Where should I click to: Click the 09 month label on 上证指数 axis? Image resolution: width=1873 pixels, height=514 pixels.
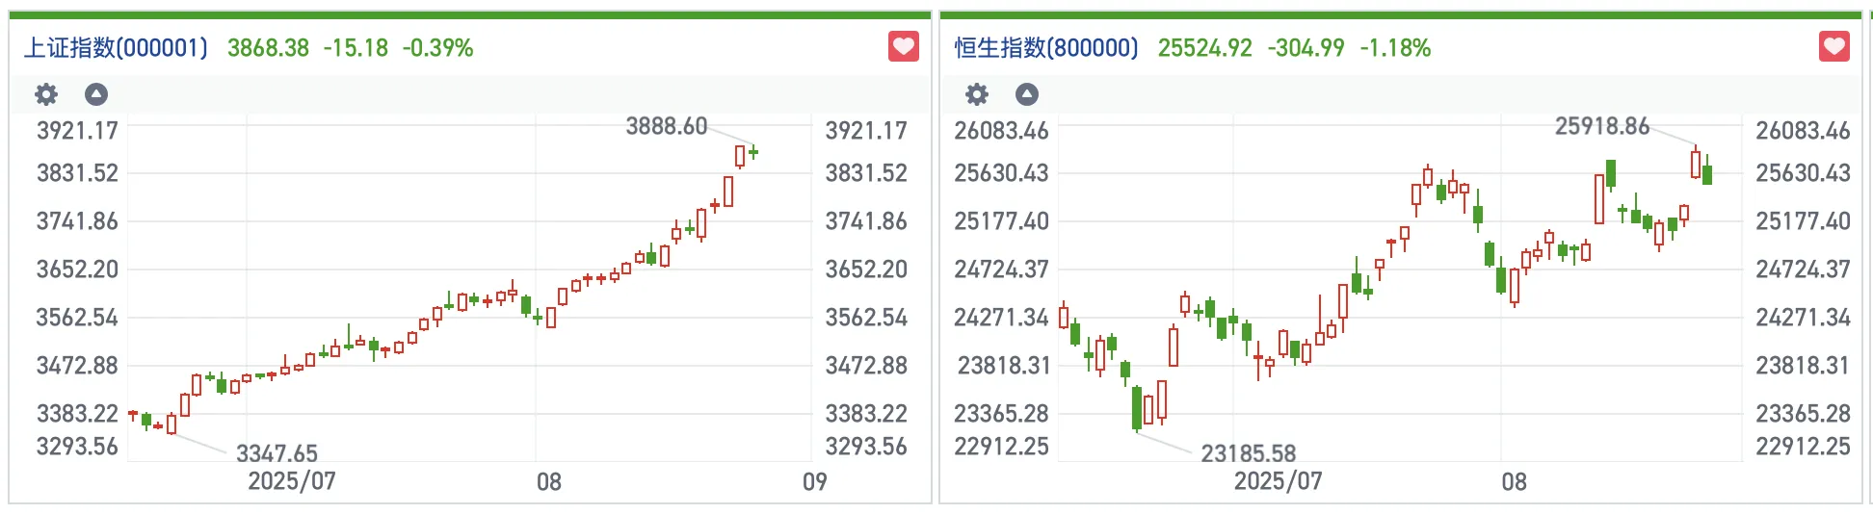(x=814, y=482)
